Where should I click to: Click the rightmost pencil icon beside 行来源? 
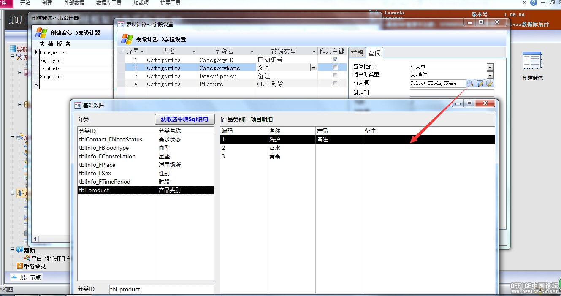click(x=490, y=83)
